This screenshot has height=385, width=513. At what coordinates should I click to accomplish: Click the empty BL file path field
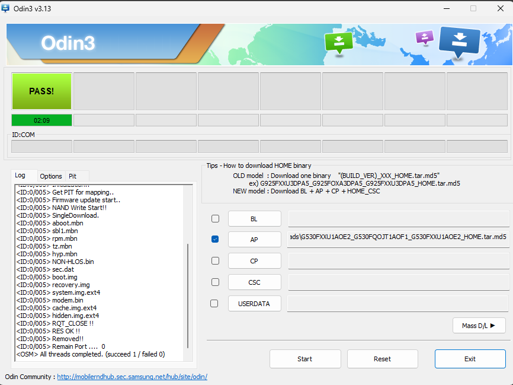click(399, 218)
